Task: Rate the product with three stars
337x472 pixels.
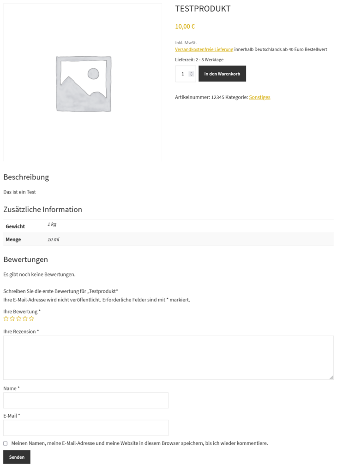Action: point(19,319)
